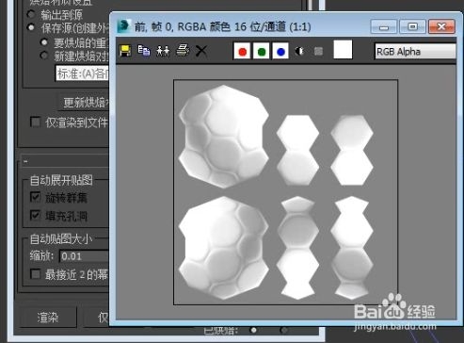Image resolution: width=464 pixels, height=343 pixels.
Task: Enable the red channel display
Action: click(242, 51)
